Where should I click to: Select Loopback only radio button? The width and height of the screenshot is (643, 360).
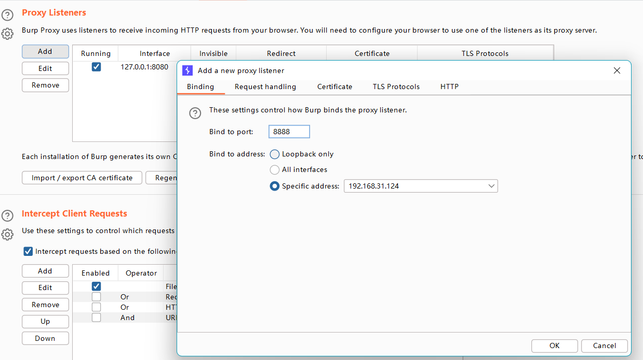(x=275, y=154)
